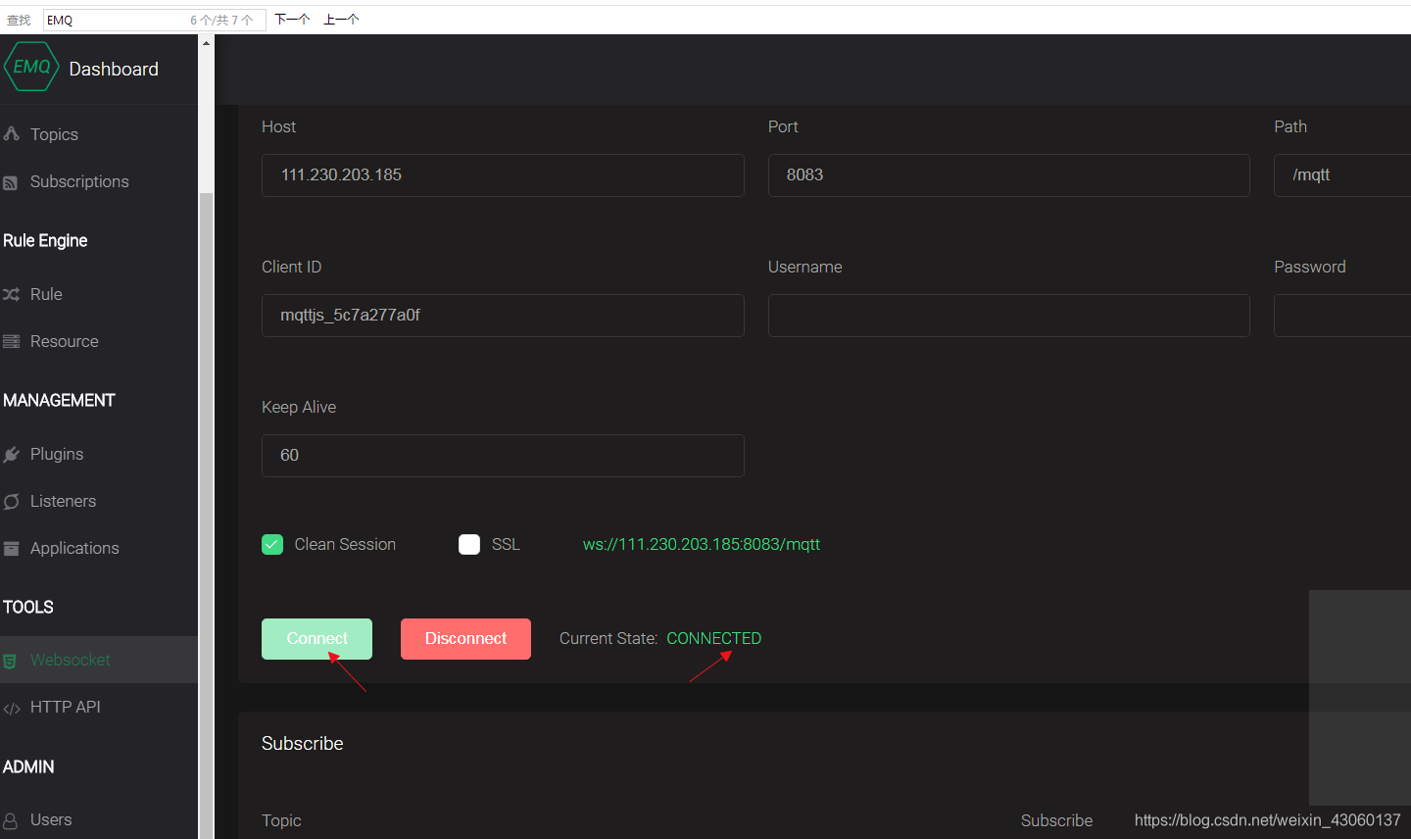This screenshot has height=839, width=1411.
Task: Click the green Connect button
Action: click(316, 639)
